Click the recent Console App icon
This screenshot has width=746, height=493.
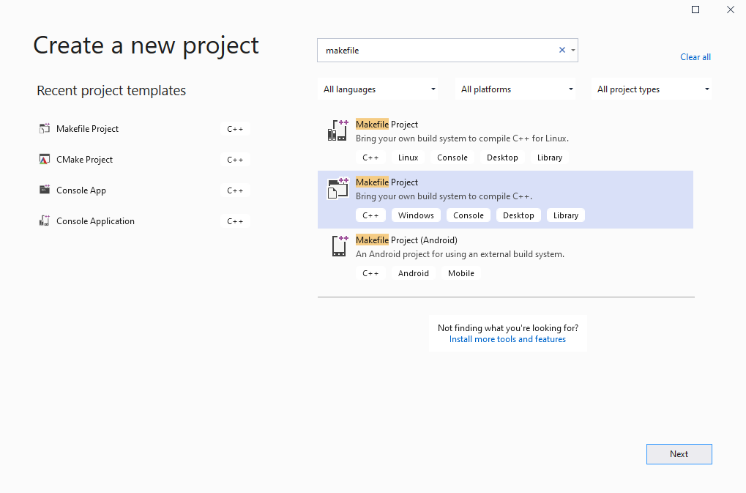[x=44, y=190]
